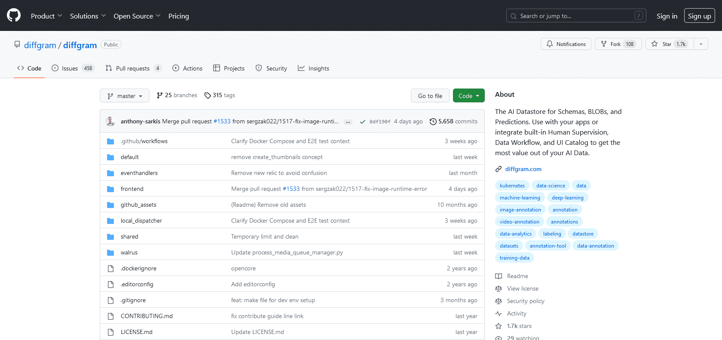Click the deep-learning topic tag

click(568, 198)
